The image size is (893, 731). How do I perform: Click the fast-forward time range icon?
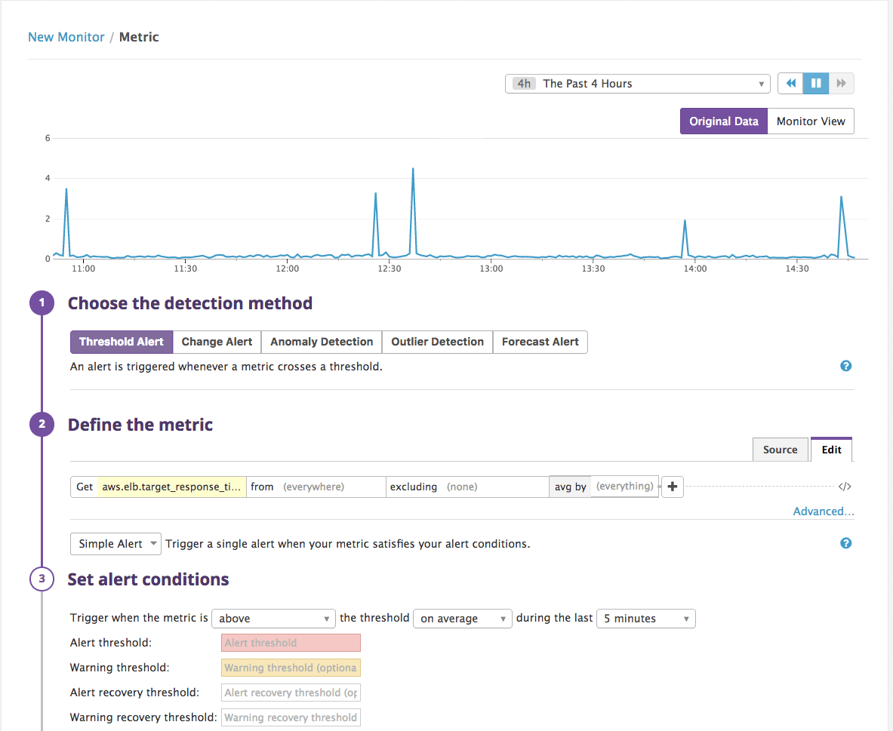(841, 84)
